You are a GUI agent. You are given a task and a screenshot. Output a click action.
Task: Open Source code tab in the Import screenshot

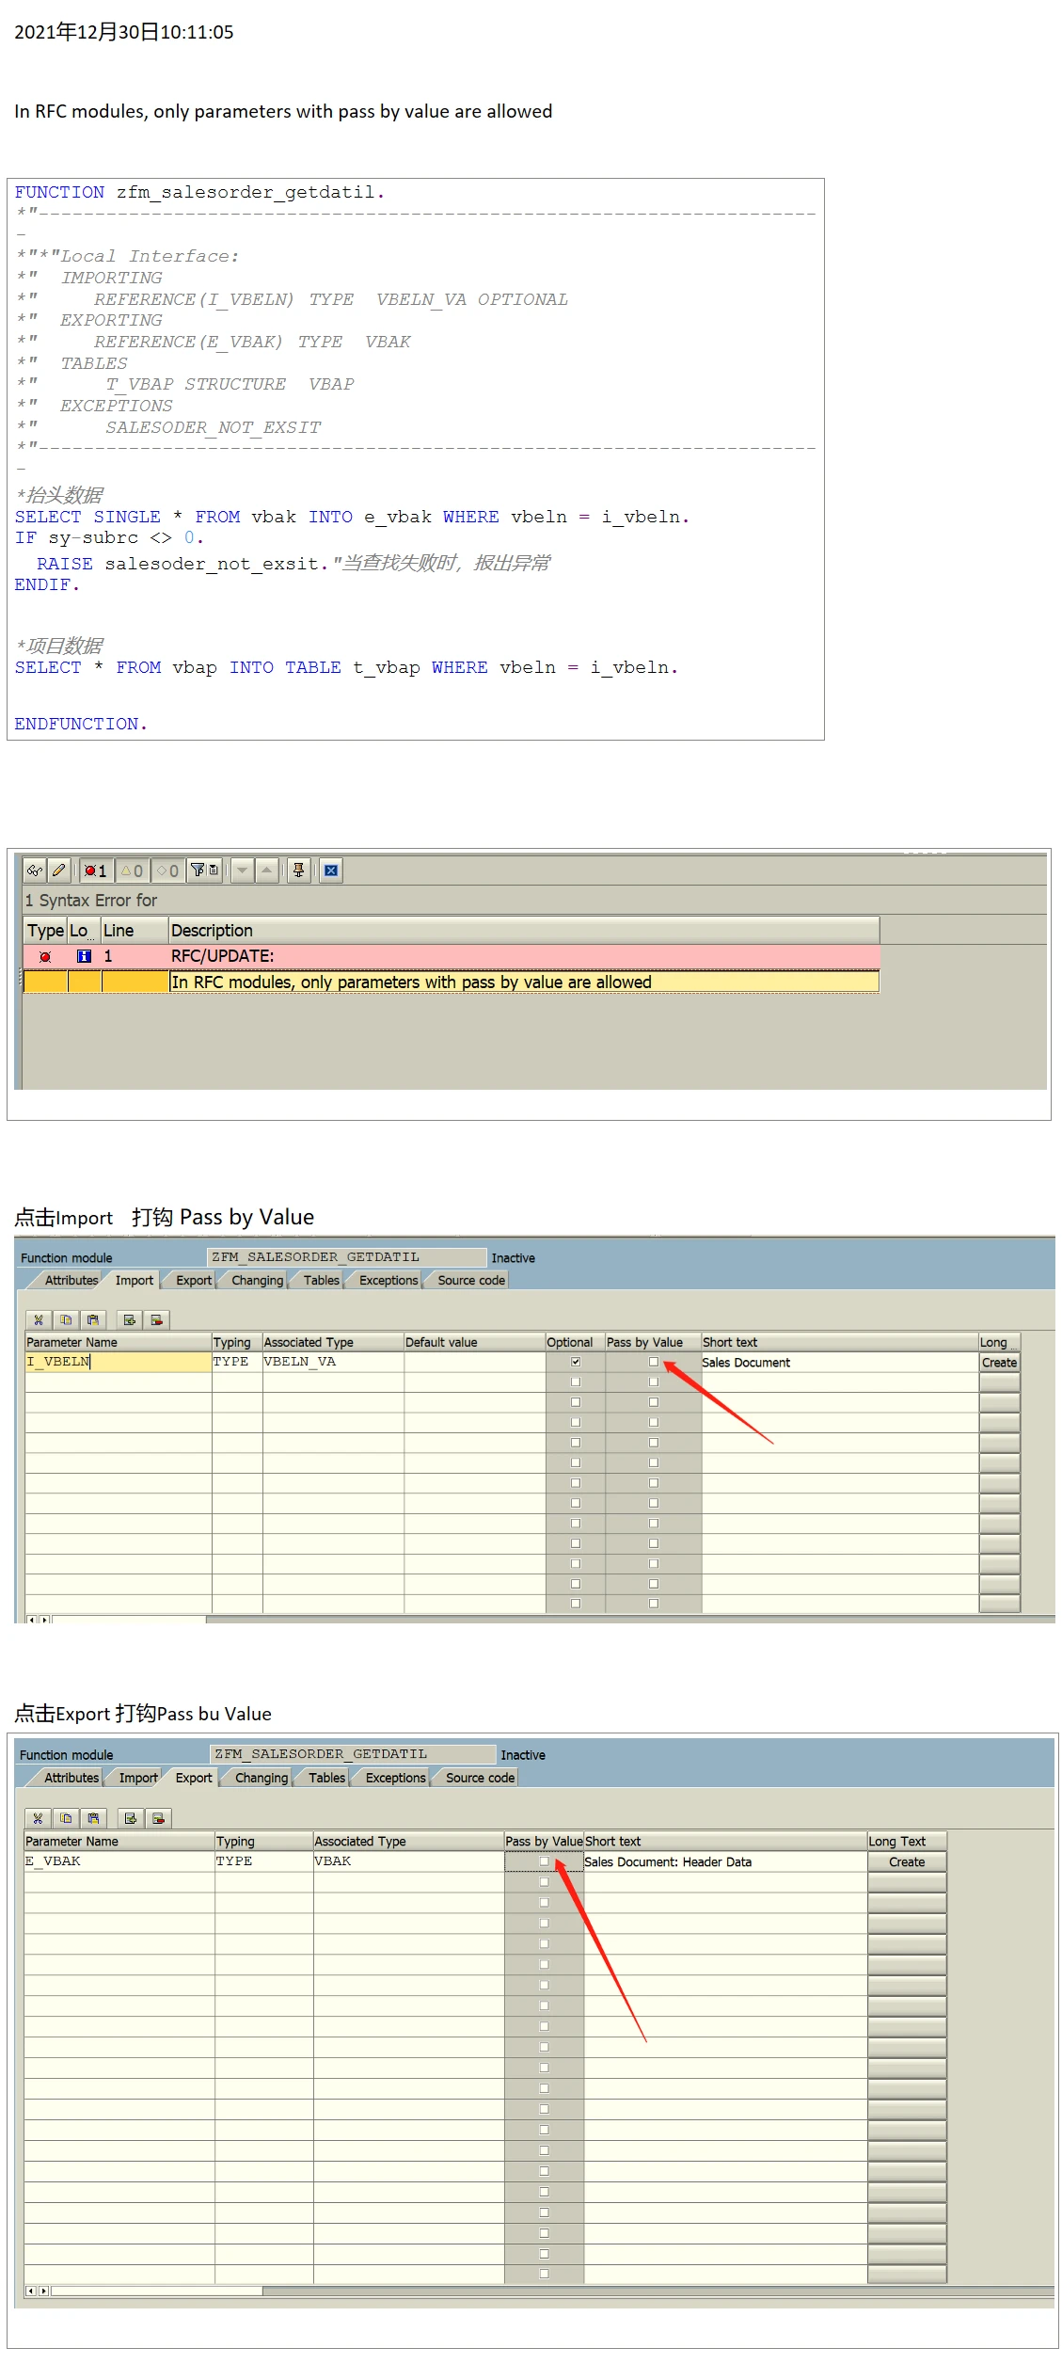470,1280
